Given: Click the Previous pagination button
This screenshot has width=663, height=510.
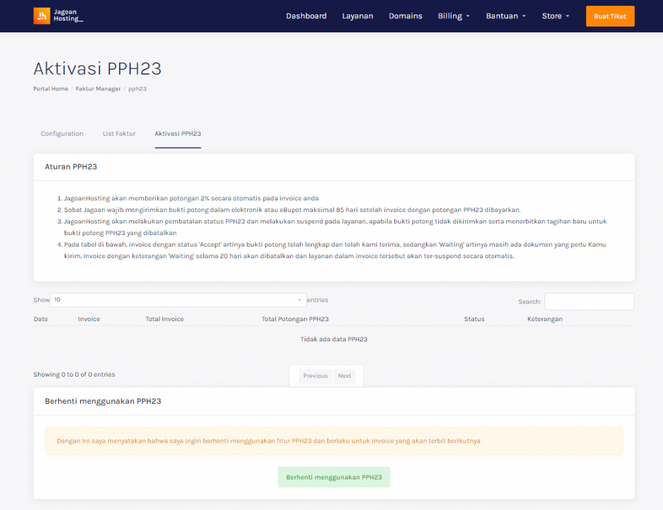Looking at the screenshot, I should pos(315,376).
